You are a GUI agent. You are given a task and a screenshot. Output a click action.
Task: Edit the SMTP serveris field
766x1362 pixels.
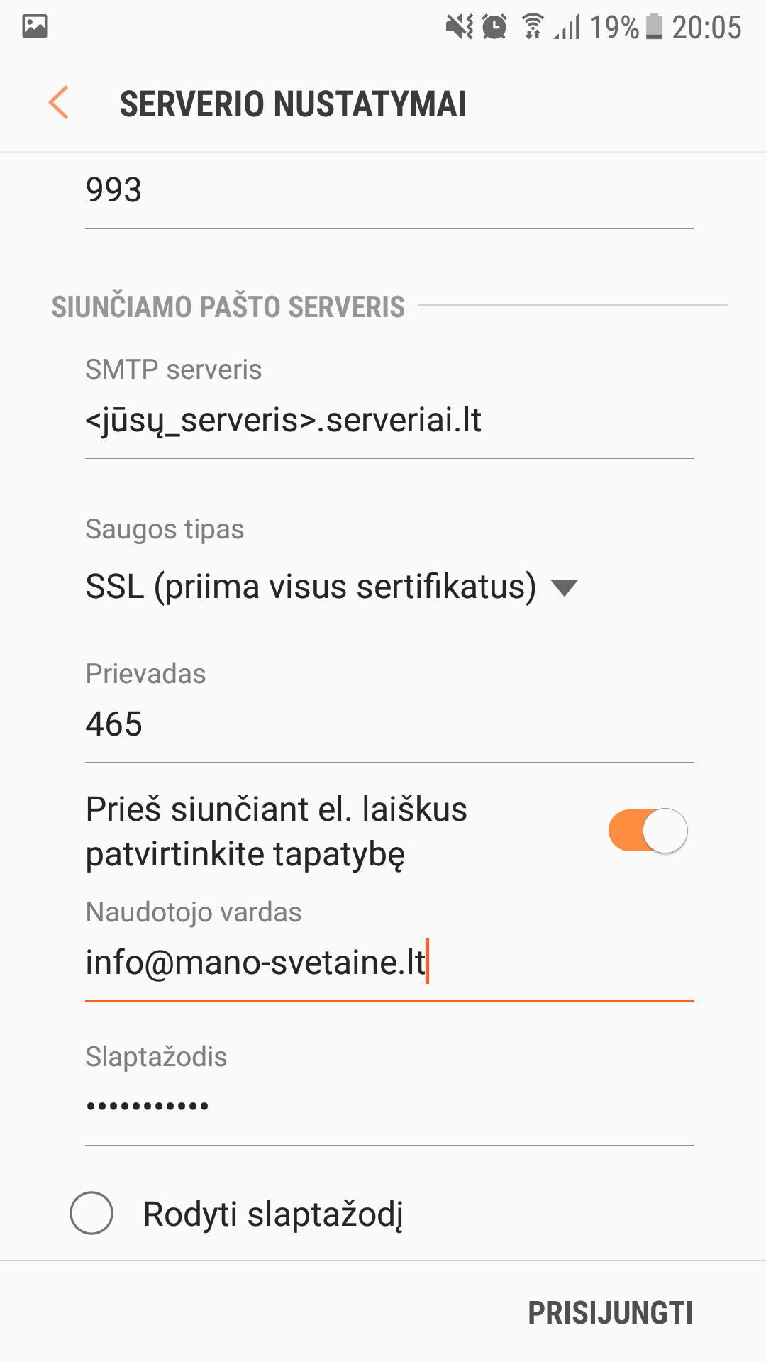[389, 420]
